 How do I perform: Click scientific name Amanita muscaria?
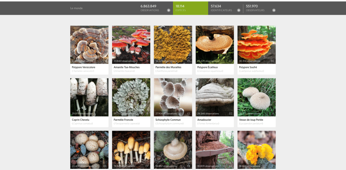point(124,71)
